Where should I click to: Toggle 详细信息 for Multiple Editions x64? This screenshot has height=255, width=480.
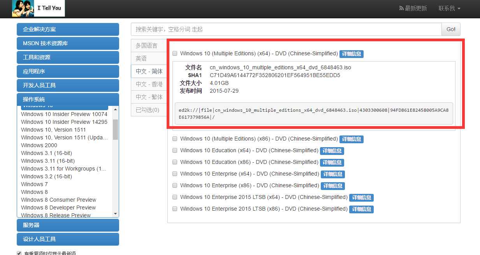(x=352, y=54)
